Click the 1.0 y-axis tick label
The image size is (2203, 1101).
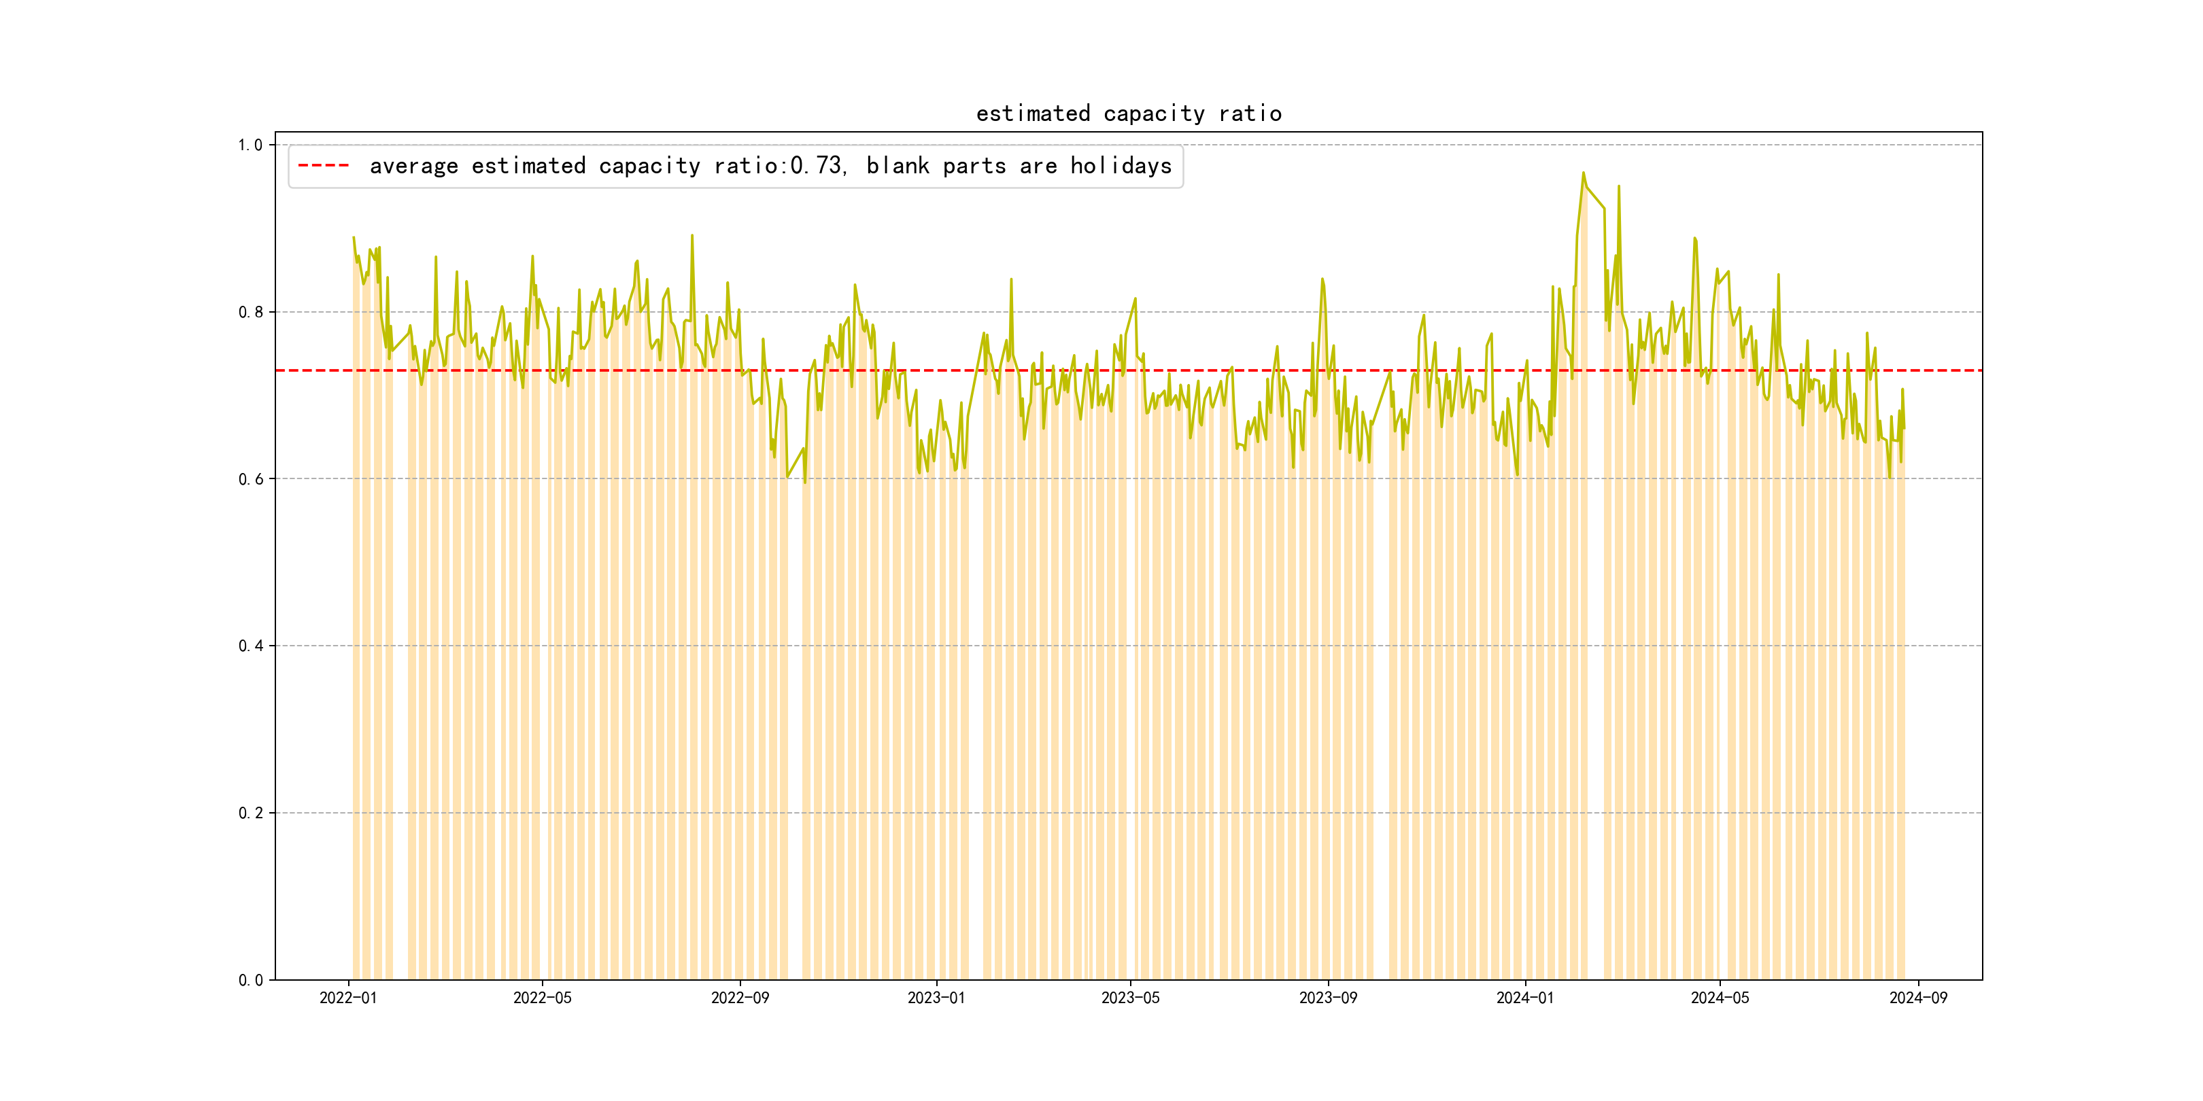250,145
